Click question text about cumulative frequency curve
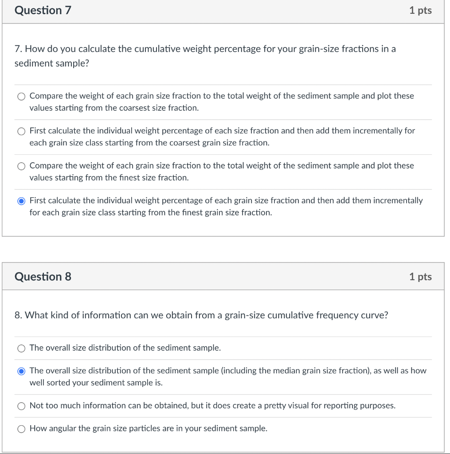 tap(201, 315)
